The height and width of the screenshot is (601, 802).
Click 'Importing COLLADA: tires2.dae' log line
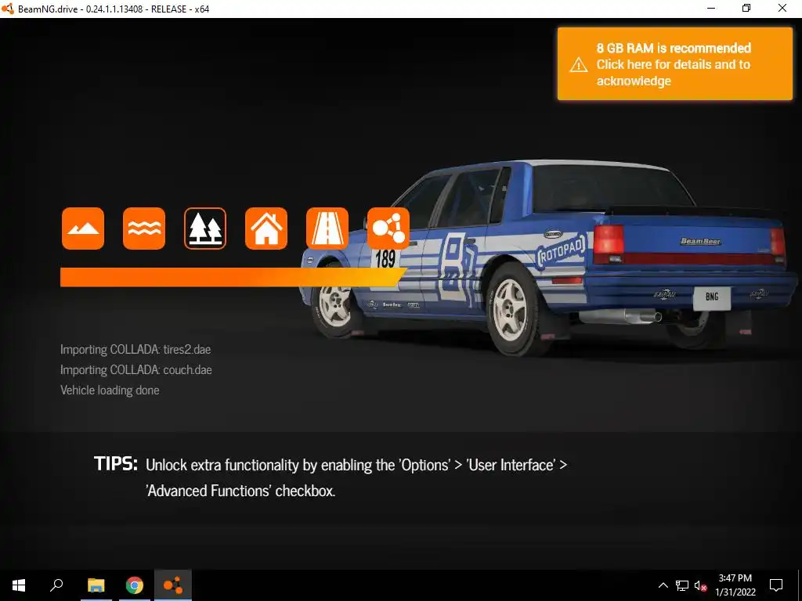pos(135,349)
